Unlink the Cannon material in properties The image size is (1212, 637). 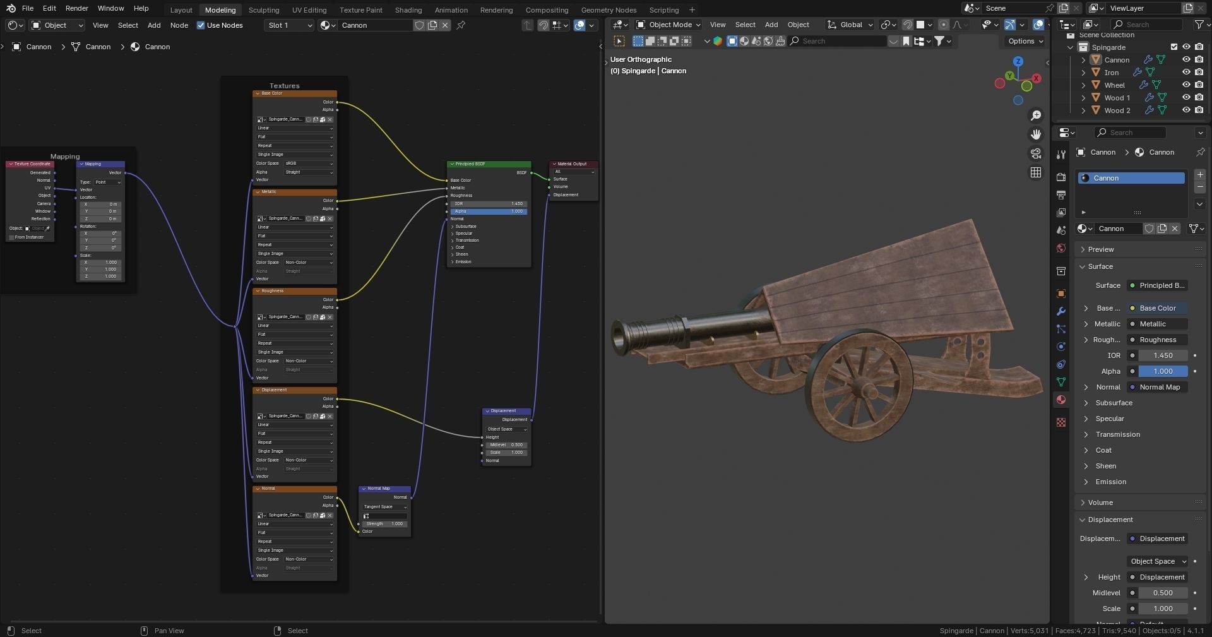pyautogui.click(x=1175, y=229)
